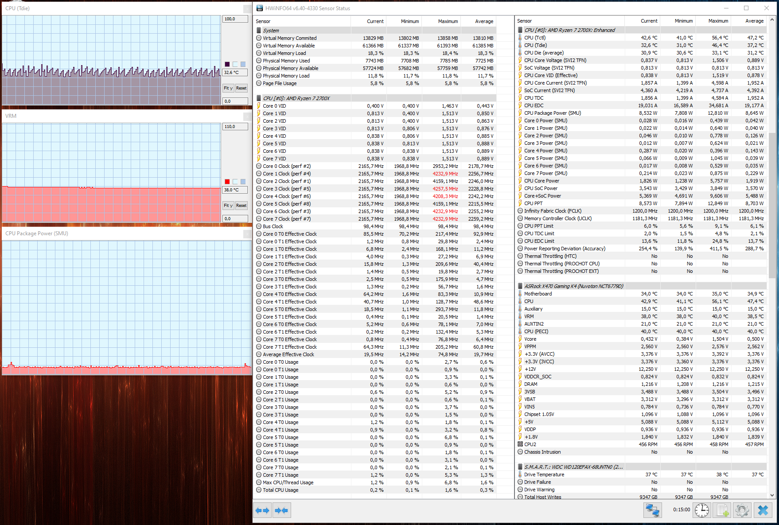Click the dark purple color swatch in CPU graph

[227, 64]
